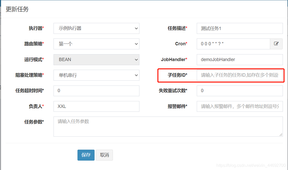The width and height of the screenshot is (288, 170).
Task: Focus the 失败重试次数 input field
Action: click(x=240, y=91)
